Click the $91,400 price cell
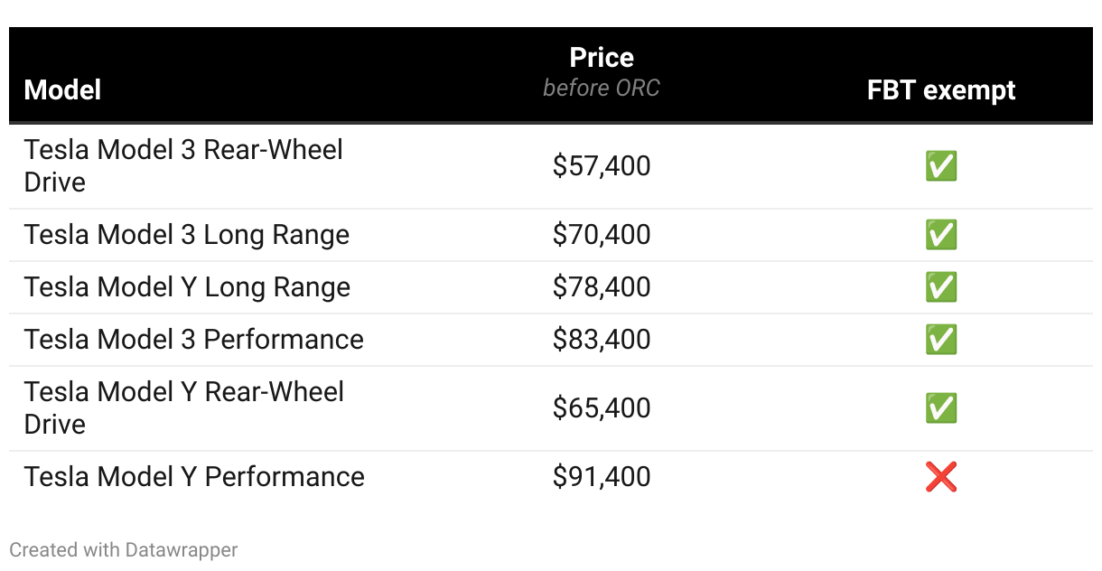The height and width of the screenshot is (571, 1102). click(602, 477)
